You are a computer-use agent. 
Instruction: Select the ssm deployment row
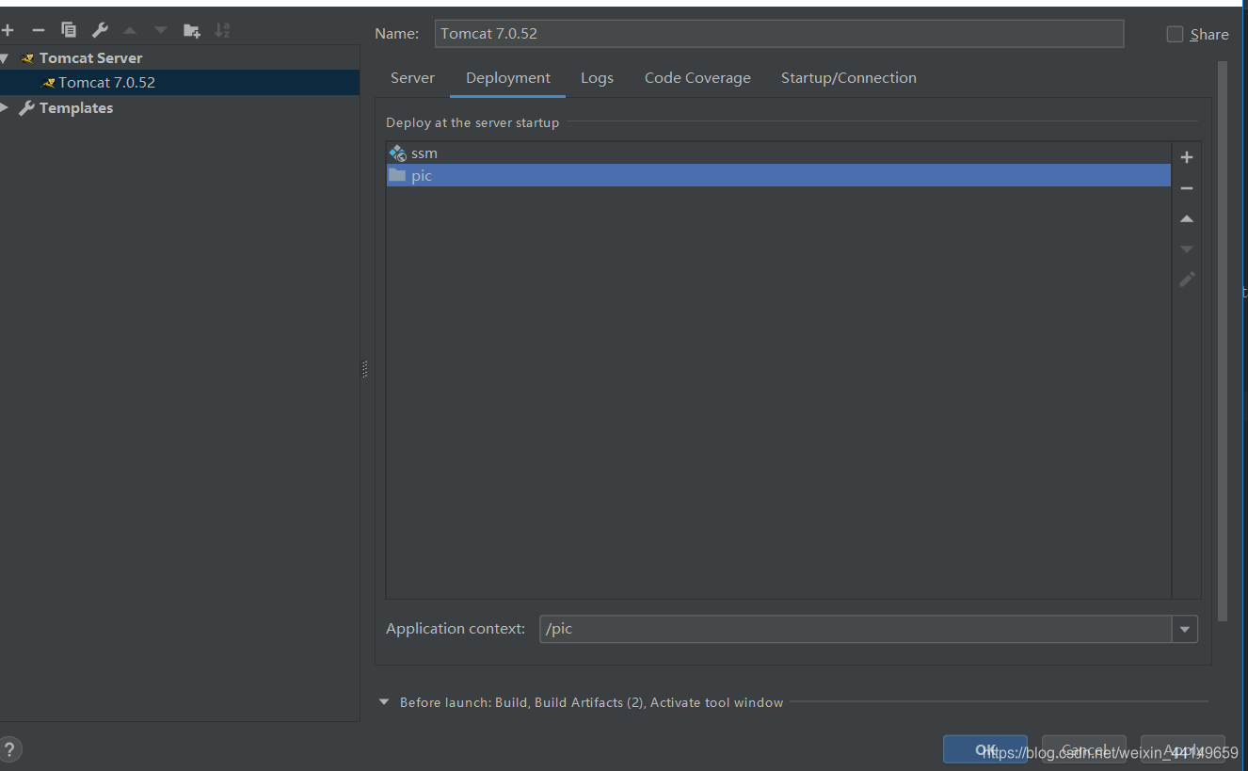tap(778, 153)
